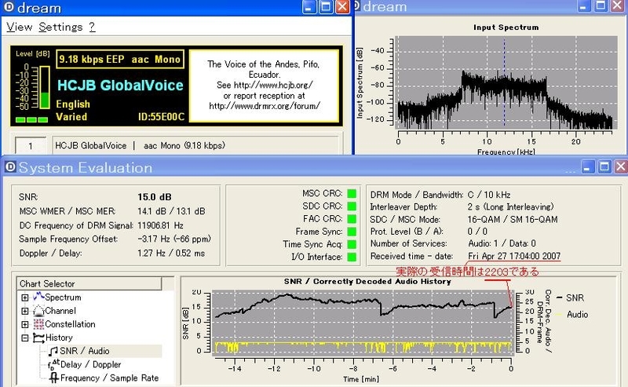The image size is (628, 387).
Task: Click the Audio legend entry
Action: point(573,315)
